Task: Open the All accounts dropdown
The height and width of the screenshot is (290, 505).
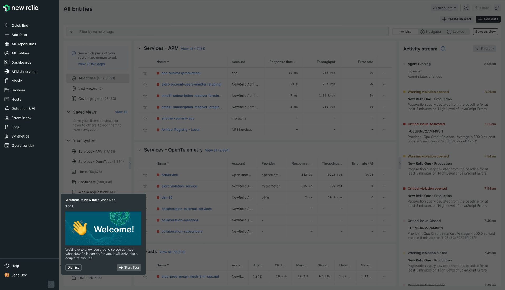Action: (445, 8)
